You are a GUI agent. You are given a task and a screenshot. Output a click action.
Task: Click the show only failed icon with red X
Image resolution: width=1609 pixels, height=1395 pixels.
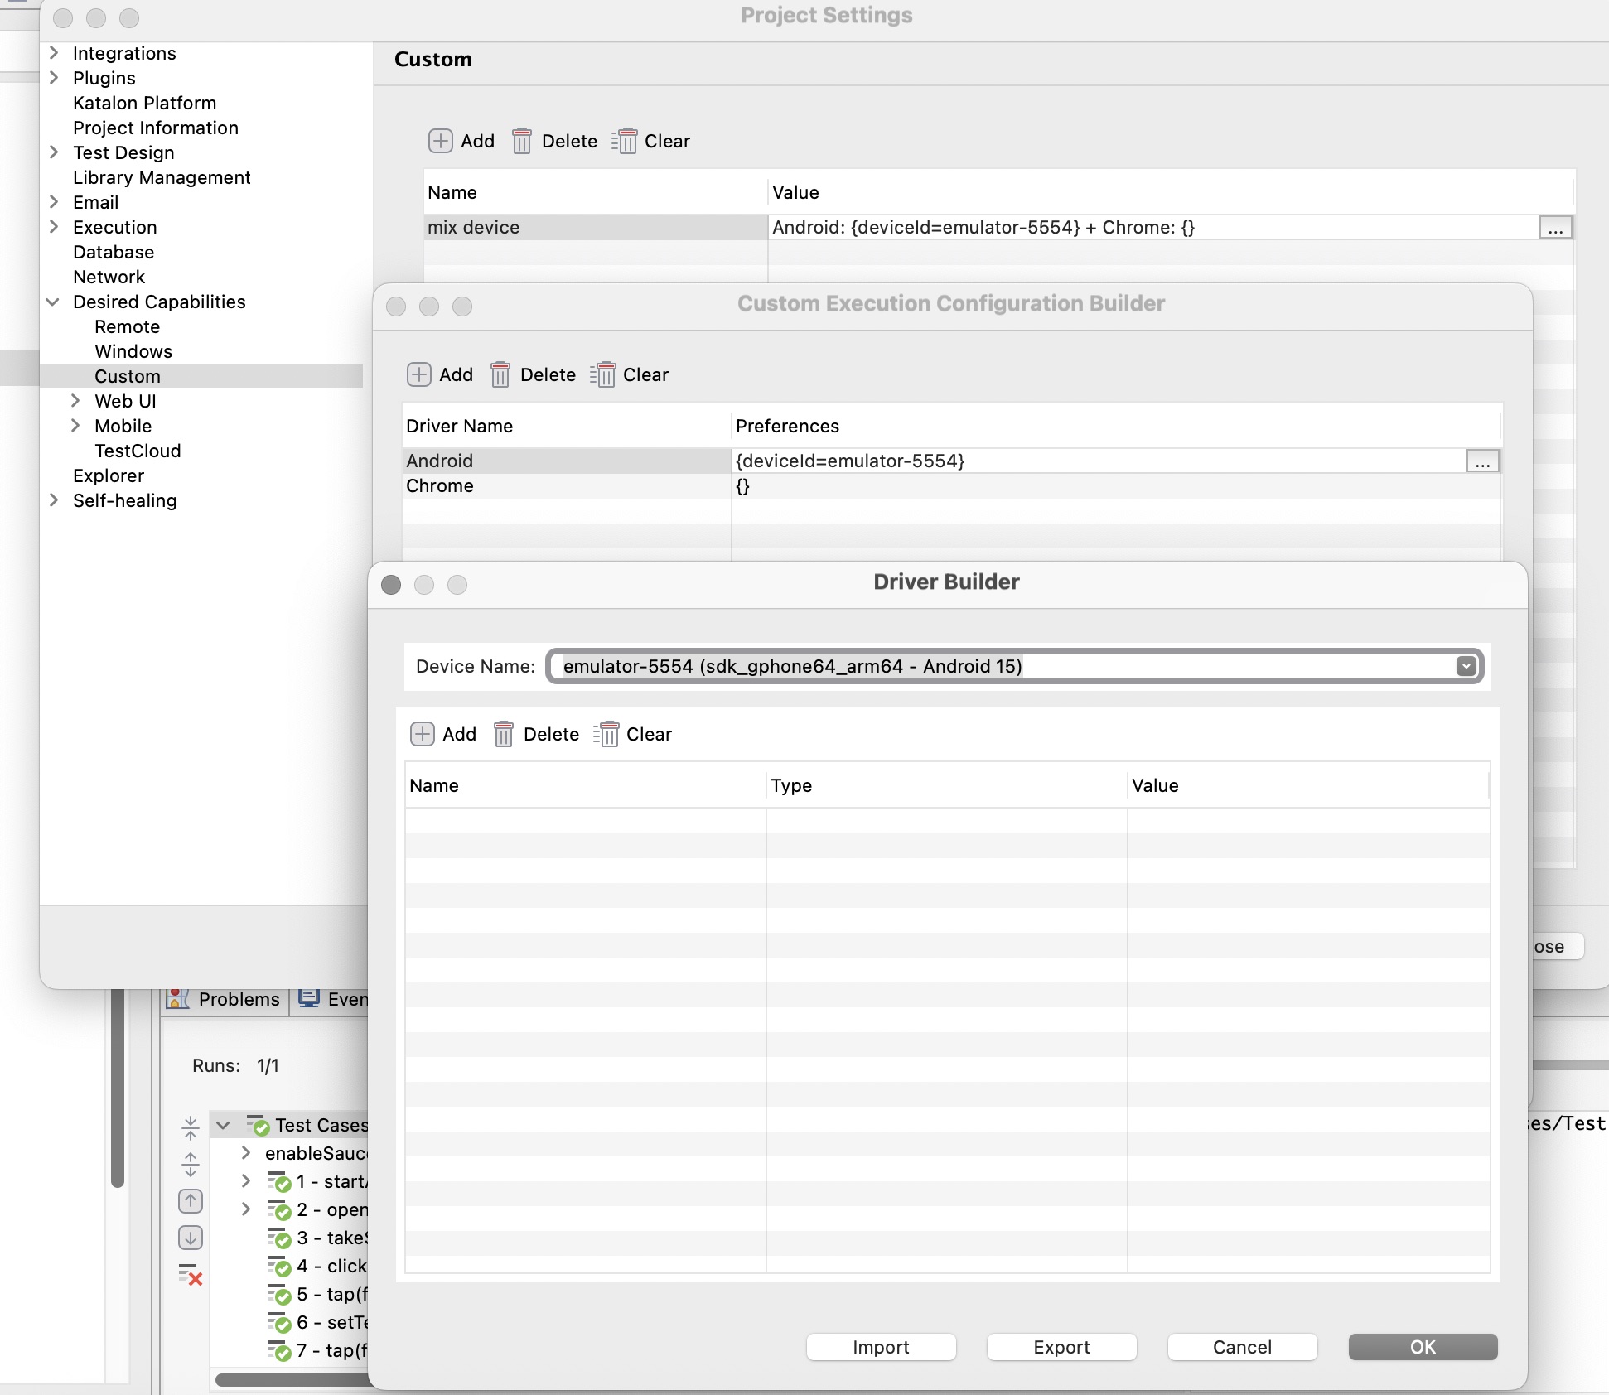point(191,1275)
